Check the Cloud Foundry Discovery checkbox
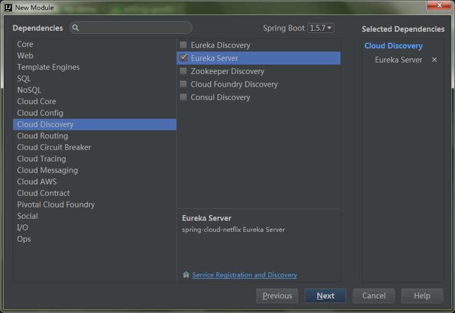 (183, 84)
